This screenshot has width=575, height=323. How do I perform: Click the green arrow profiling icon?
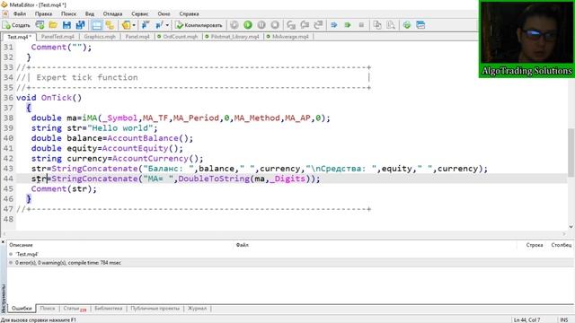348,25
